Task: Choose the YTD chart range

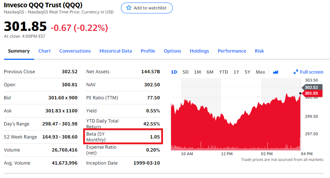Action: (224, 72)
